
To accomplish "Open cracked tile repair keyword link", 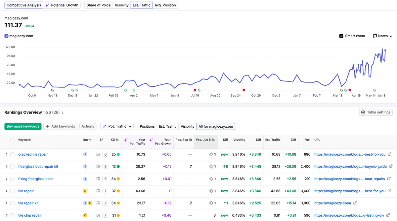I will pyautogui.click(x=33, y=154).
